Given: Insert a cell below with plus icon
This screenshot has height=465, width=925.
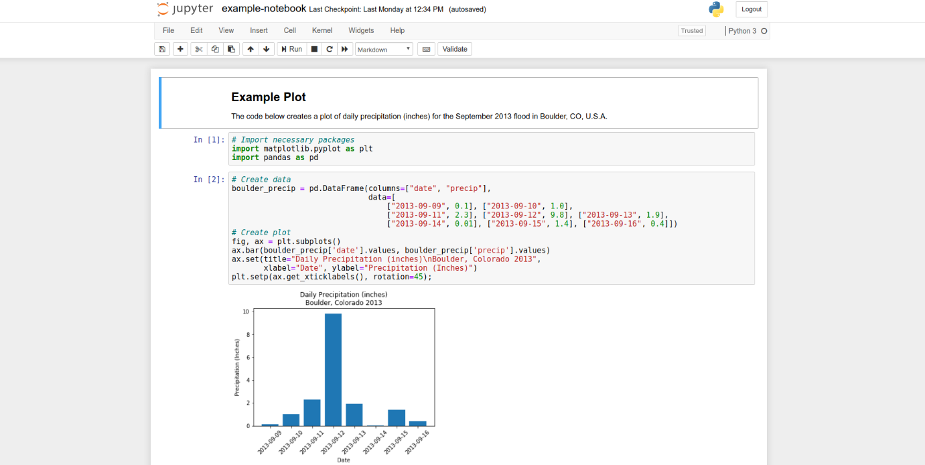Looking at the screenshot, I should click(180, 49).
